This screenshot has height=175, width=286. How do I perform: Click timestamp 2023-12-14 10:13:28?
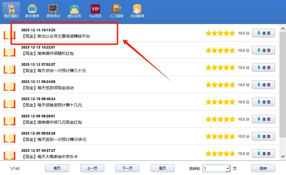pos(38,30)
